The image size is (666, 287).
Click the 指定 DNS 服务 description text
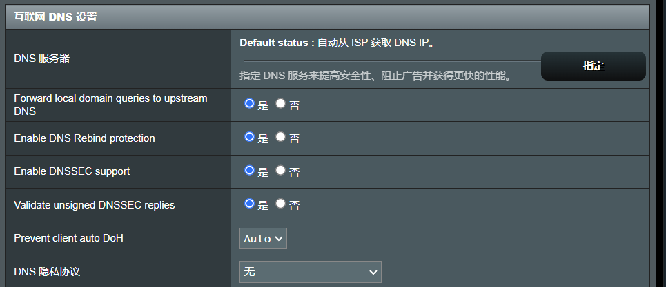[375, 75]
